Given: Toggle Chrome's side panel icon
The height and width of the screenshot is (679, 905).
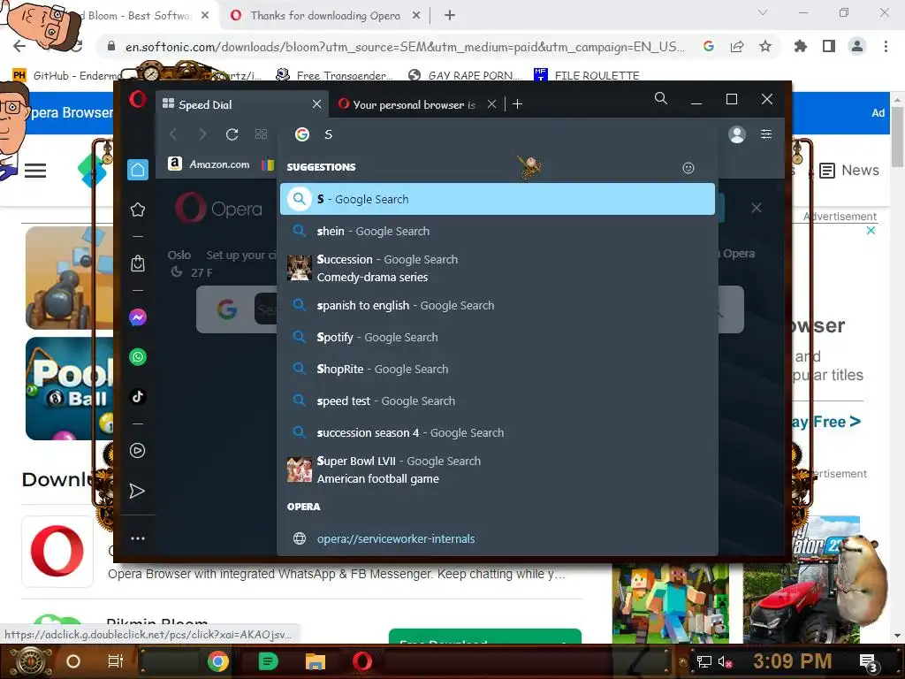Looking at the screenshot, I should click(829, 46).
